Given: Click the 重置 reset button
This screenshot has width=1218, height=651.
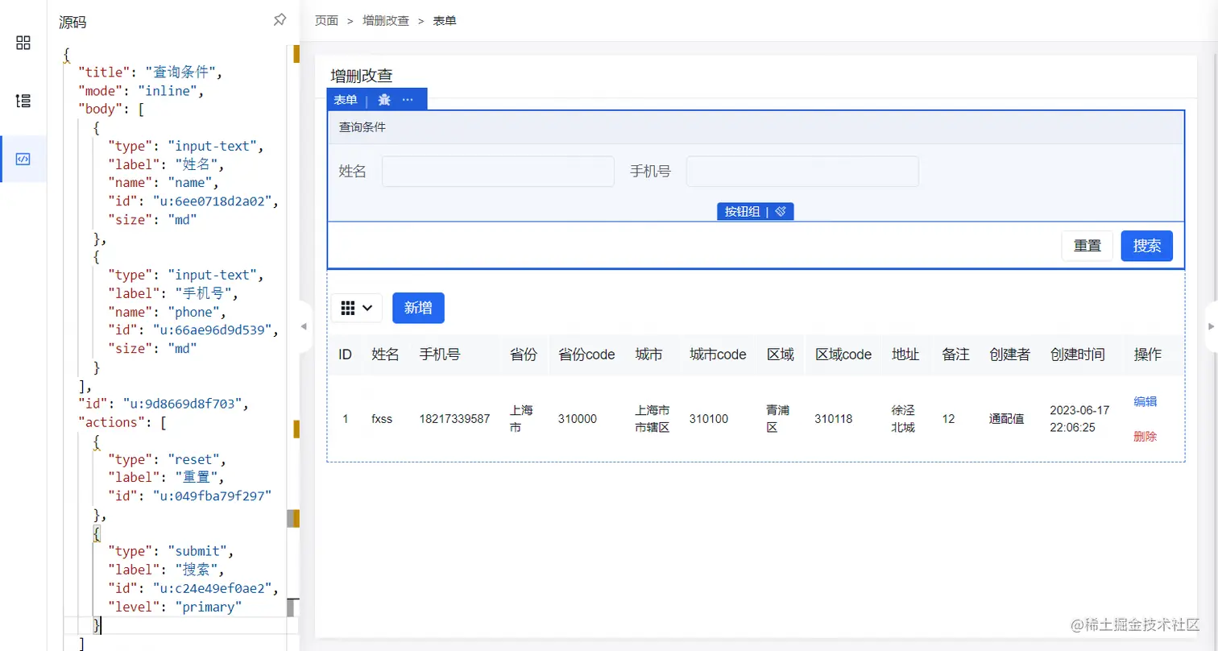Looking at the screenshot, I should [x=1087, y=246].
